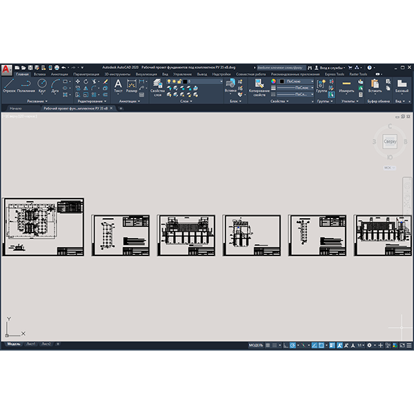Click the Вставить paste icon
This screenshot has width=414, height=414.
click(x=375, y=86)
